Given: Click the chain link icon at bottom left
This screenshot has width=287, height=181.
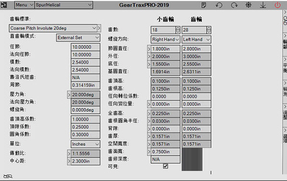Looking at the screenshot, I should 8,176.
